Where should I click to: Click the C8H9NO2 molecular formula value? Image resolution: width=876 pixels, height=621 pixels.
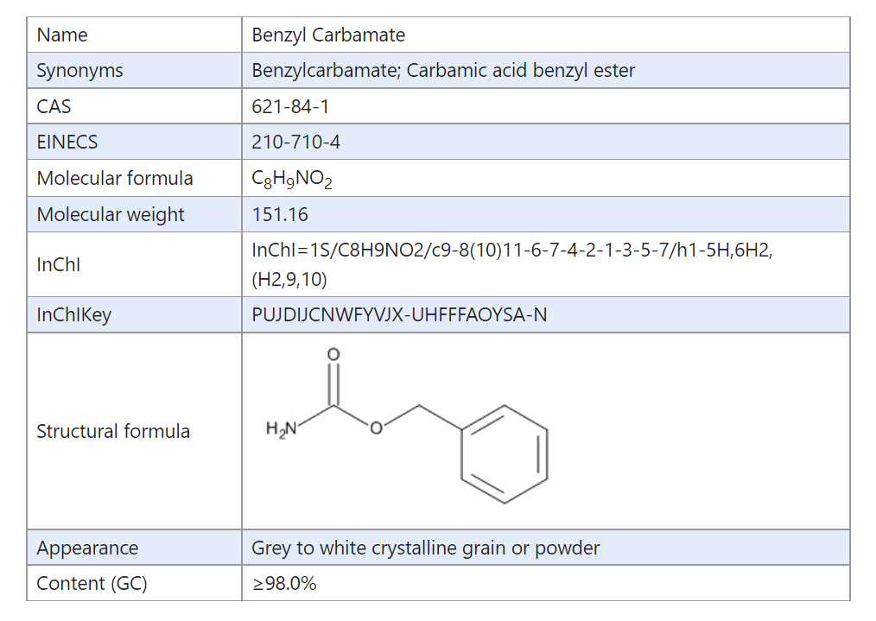click(x=292, y=179)
